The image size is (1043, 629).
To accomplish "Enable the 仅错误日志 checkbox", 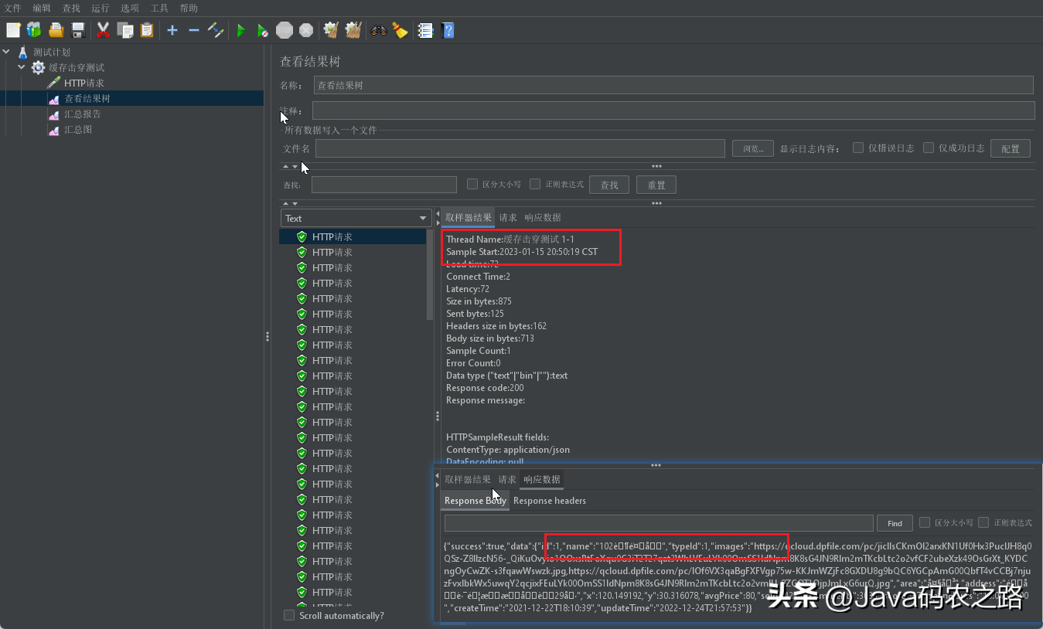I will click(x=858, y=148).
